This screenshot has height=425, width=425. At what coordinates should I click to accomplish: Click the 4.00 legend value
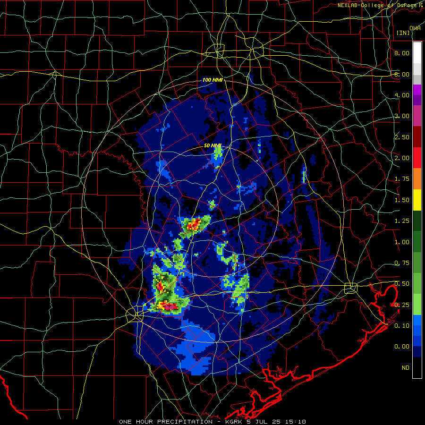coord(402,95)
